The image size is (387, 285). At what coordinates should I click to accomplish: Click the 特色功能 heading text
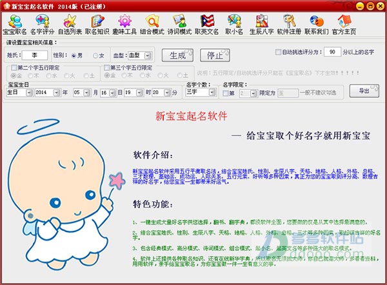pyautogui.click(x=153, y=204)
